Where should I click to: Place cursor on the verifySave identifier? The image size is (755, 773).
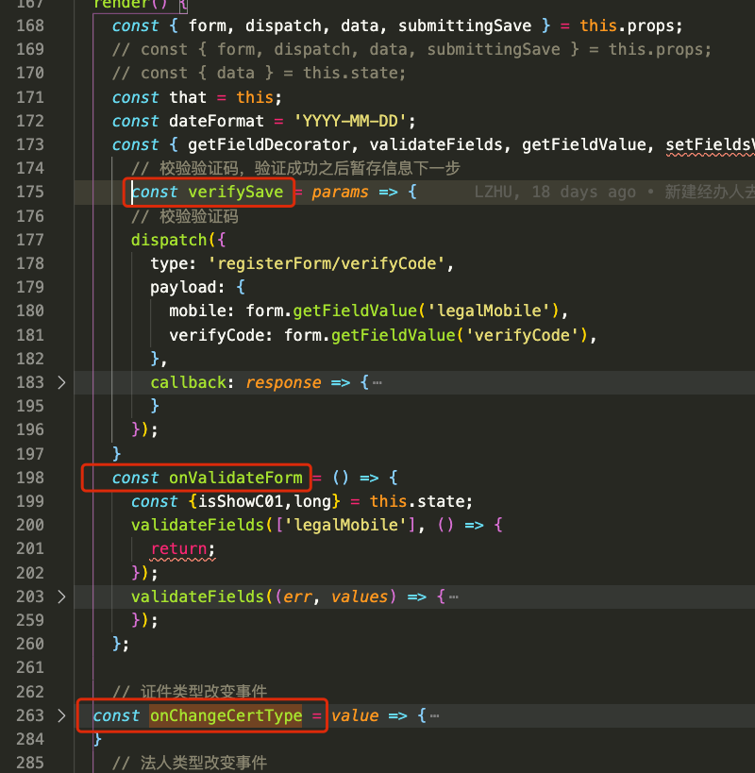pos(235,192)
